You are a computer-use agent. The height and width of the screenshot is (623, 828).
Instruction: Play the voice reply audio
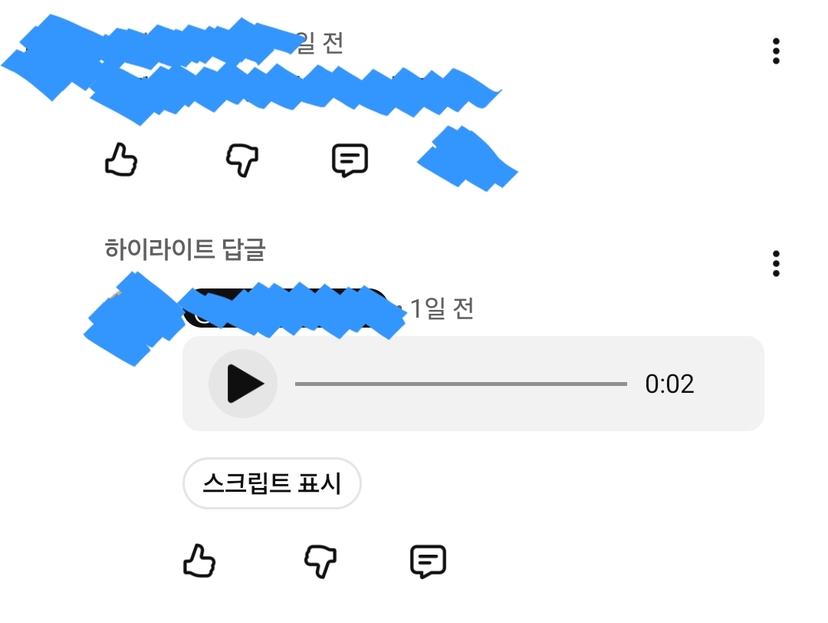243,384
